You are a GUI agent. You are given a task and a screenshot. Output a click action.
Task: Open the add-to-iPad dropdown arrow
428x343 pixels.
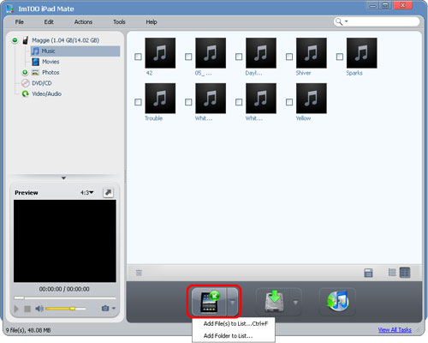coord(233,302)
